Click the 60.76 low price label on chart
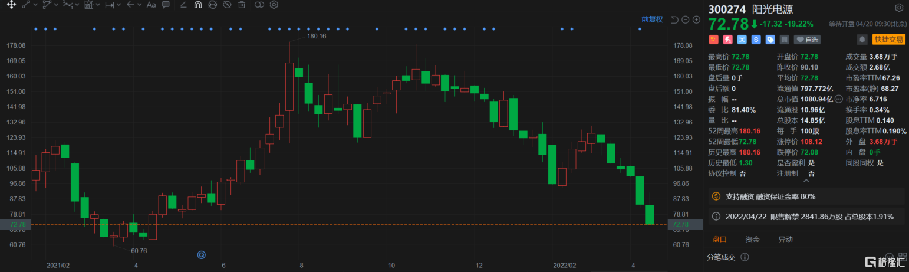Viewport: 909px width, 272px height. coord(140,250)
